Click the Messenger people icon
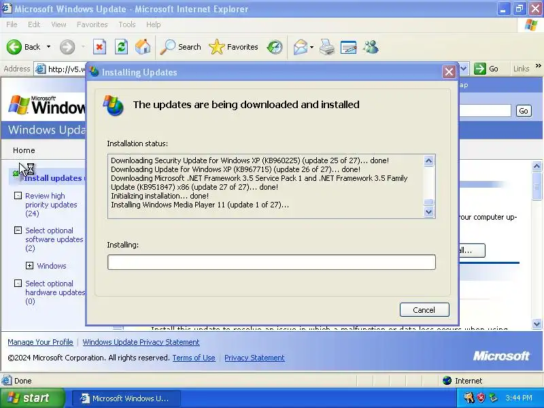544x408 pixels. (371, 47)
